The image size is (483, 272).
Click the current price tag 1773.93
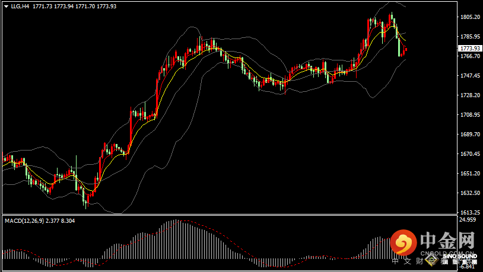[x=471, y=49]
